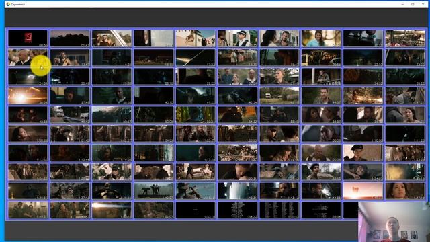Open the woman's profile on teal background thumbnail
Screen dimensions: 430x242
click(196, 153)
